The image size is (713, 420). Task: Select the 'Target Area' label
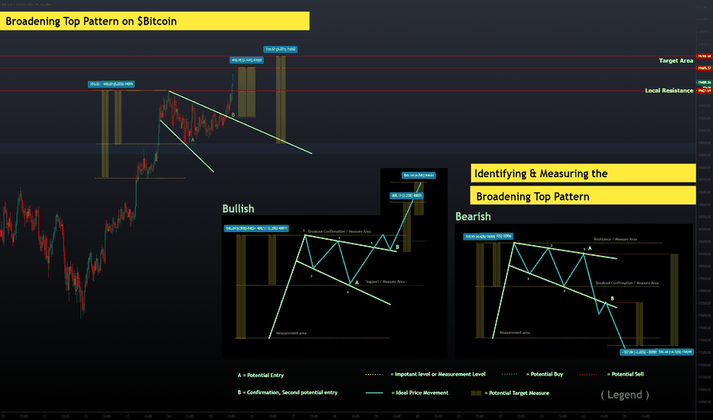point(676,60)
